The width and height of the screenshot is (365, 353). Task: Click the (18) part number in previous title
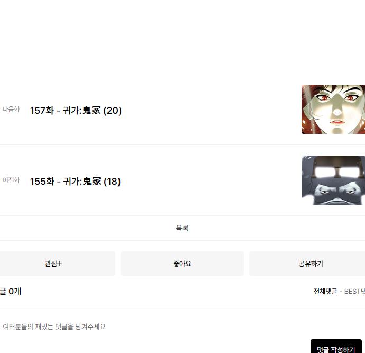(x=112, y=182)
